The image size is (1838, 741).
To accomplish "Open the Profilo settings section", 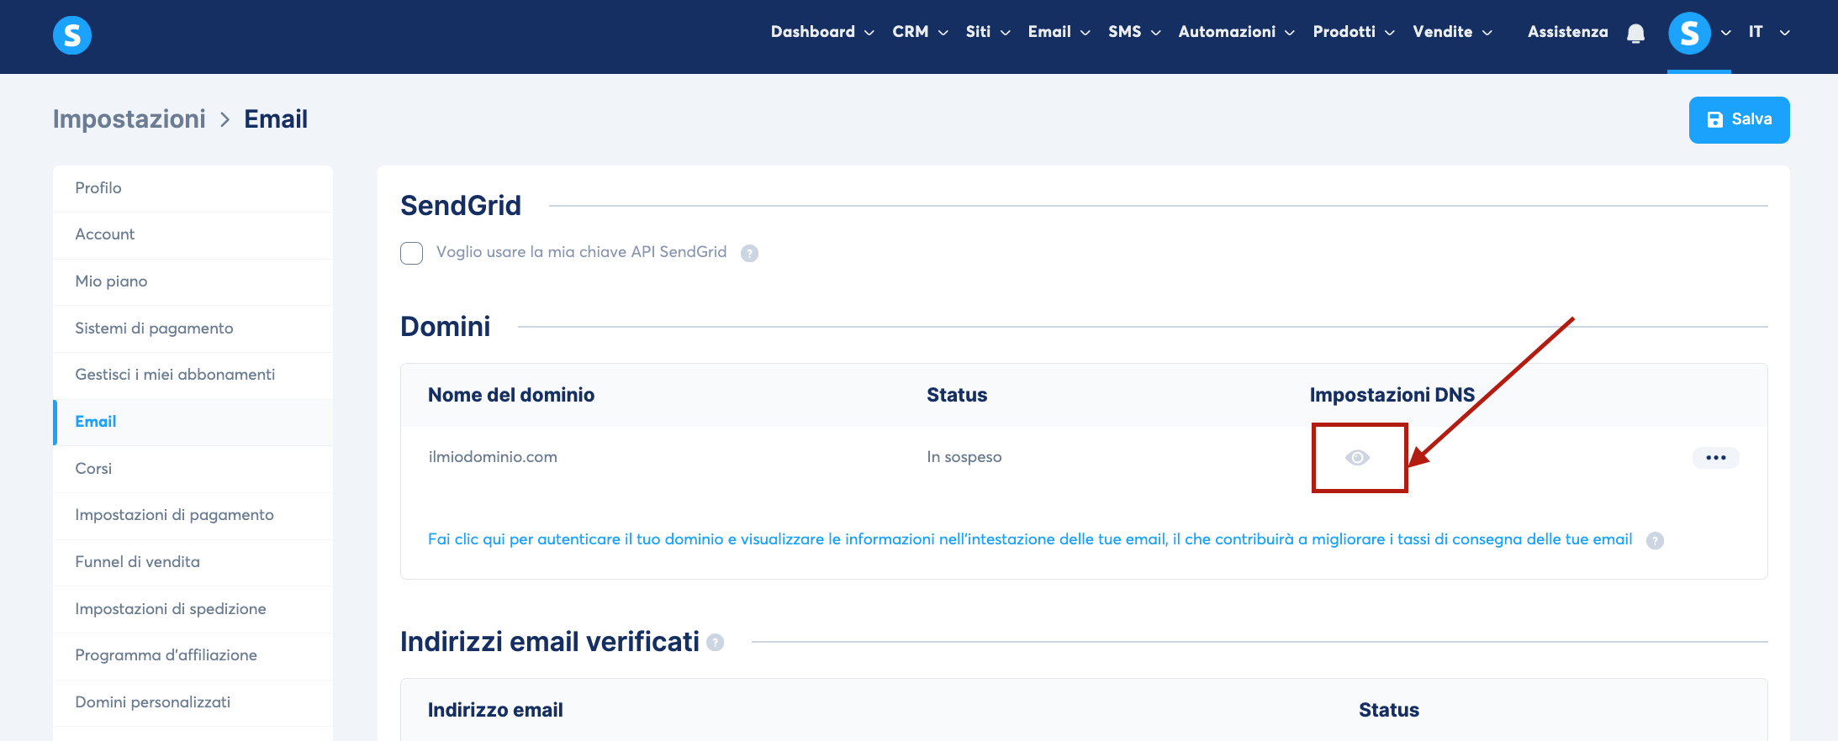I will 193,188.
